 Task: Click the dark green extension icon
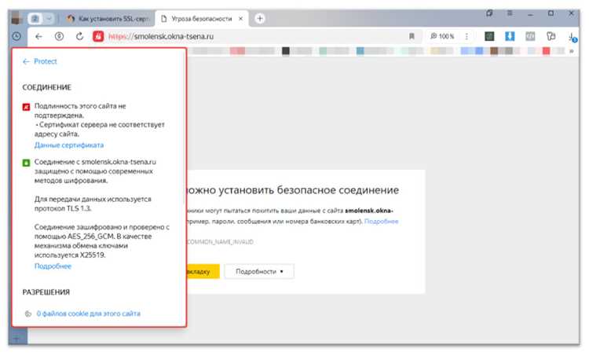click(x=489, y=36)
